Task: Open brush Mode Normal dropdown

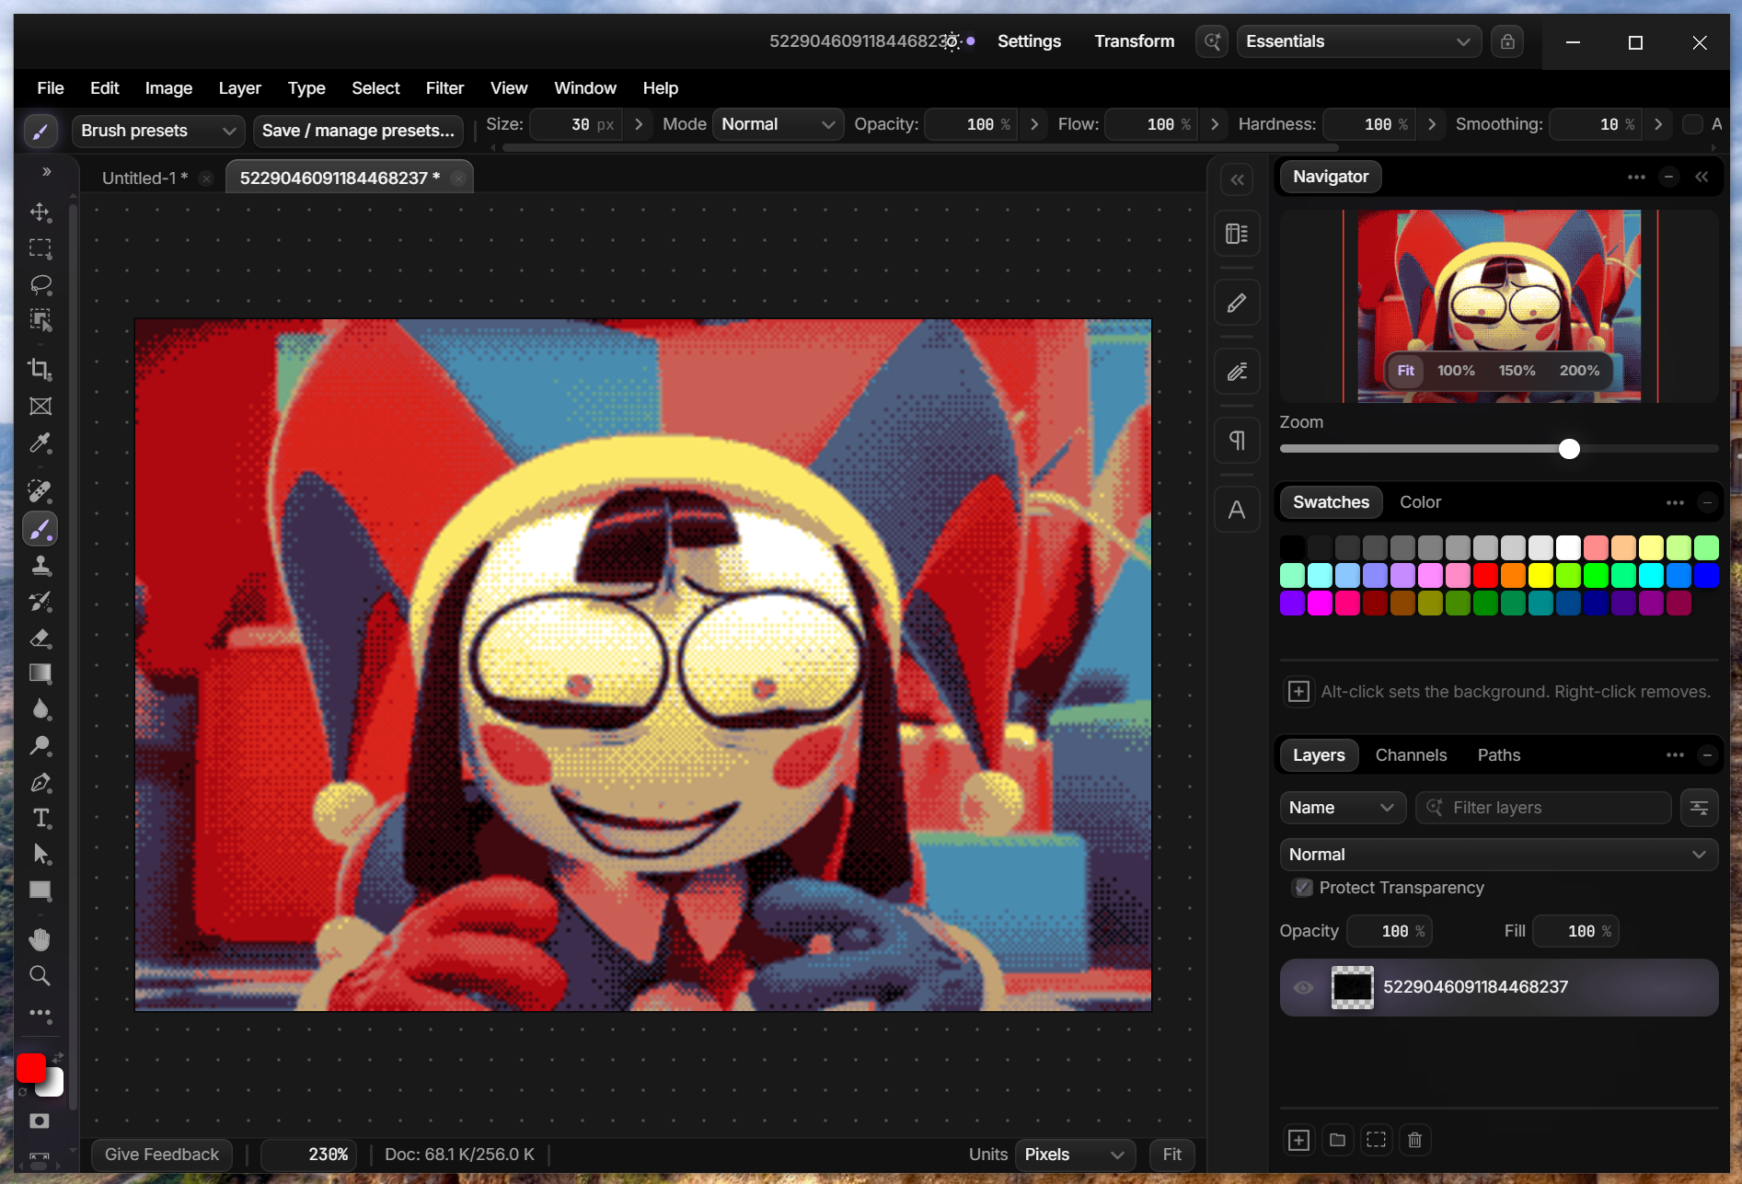Action: click(779, 124)
